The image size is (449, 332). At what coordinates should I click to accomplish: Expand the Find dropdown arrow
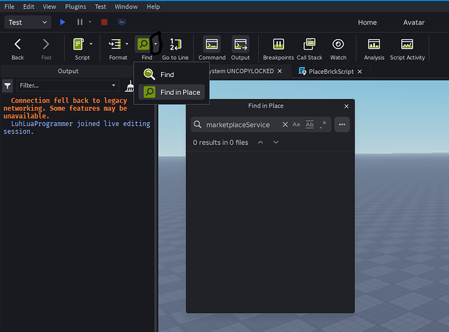156,44
